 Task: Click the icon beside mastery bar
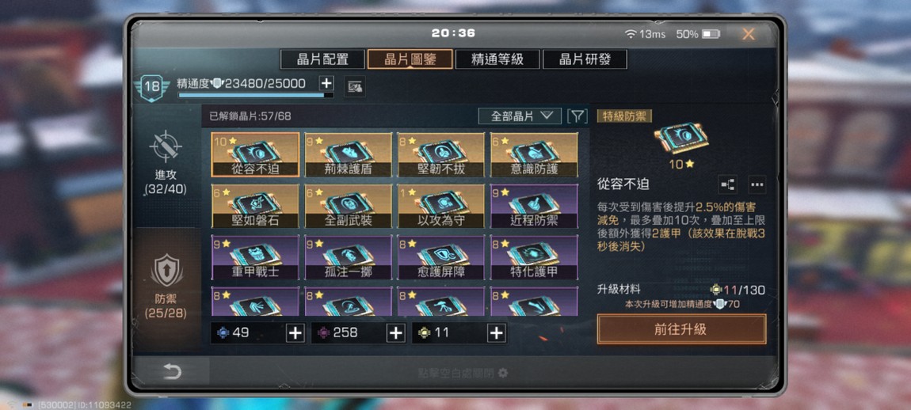tap(355, 87)
